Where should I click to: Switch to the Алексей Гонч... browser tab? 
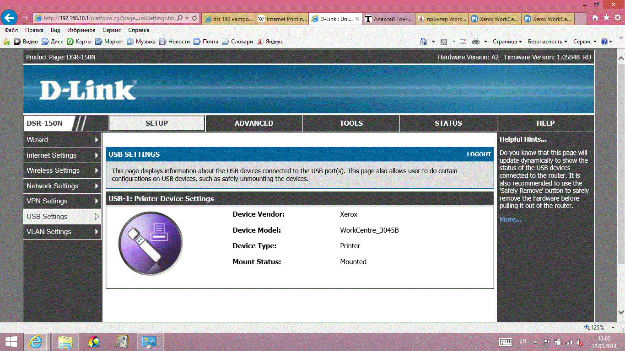(388, 19)
